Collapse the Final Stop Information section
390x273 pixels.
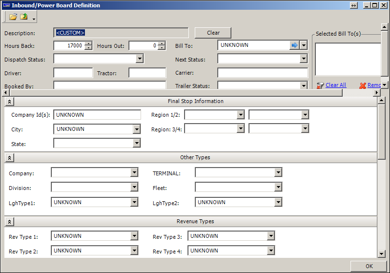10,102
